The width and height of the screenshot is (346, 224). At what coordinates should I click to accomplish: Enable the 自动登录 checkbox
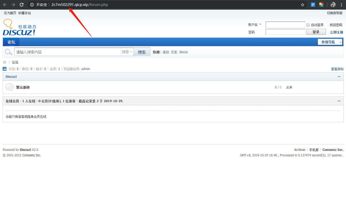point(308,25)
